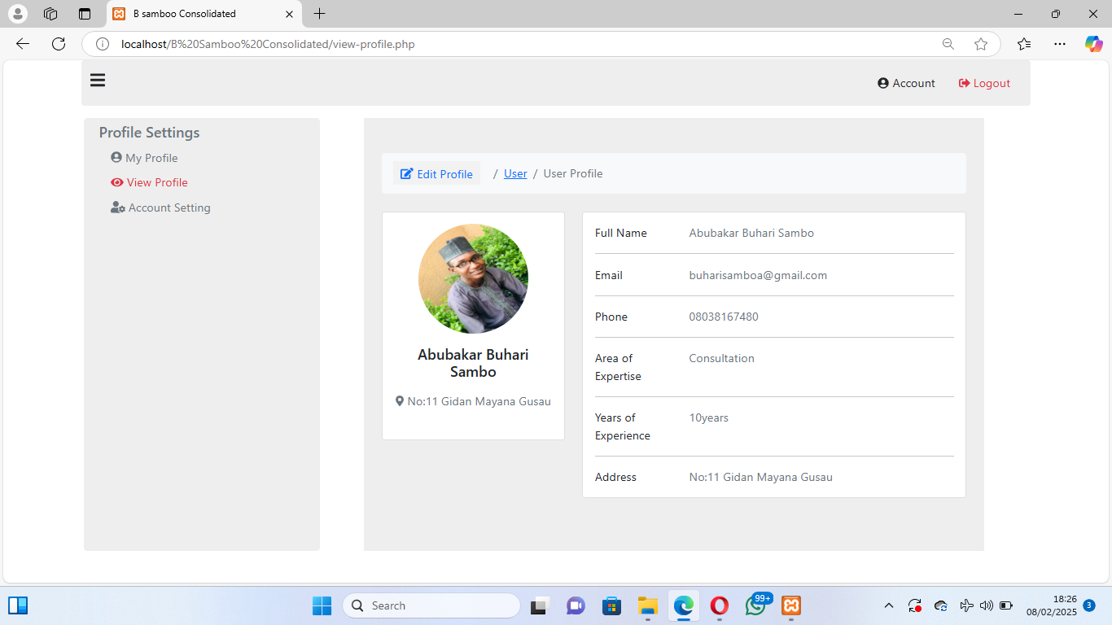Open browser Settings and more menu
The image size is (1112, 625).
pos(1059,44)
